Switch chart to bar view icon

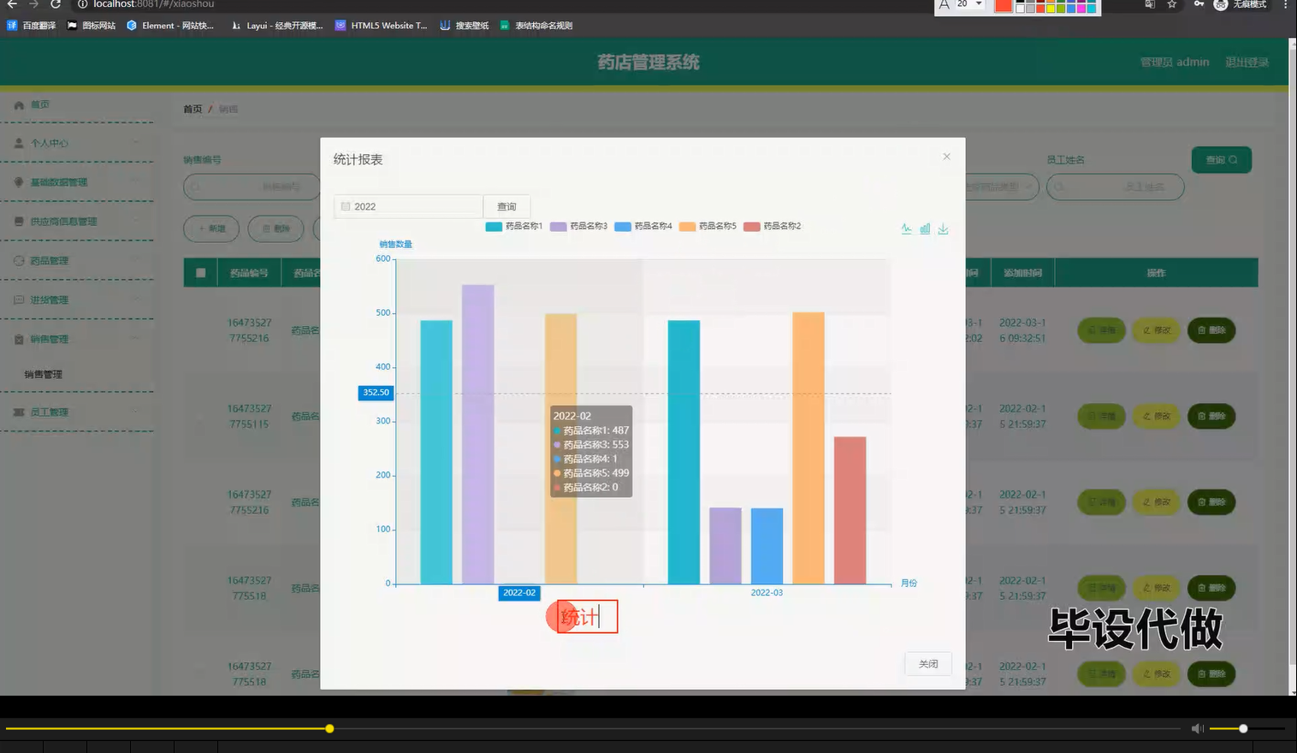pos(925,228)
